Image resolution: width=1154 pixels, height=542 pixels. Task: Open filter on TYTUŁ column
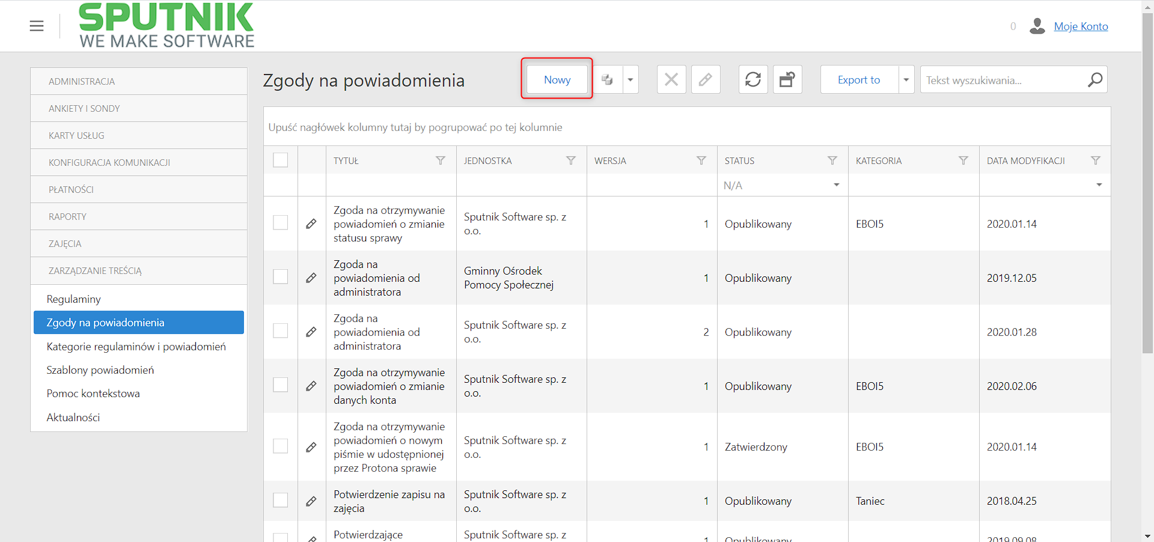click(441, 160)
